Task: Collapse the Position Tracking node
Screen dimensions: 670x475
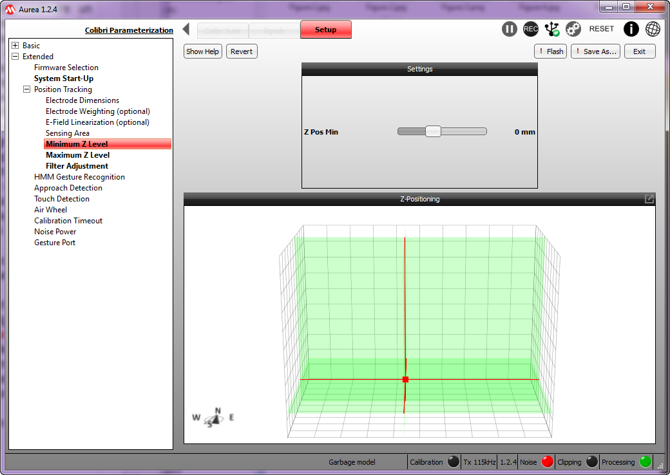Action: point(27,89)
